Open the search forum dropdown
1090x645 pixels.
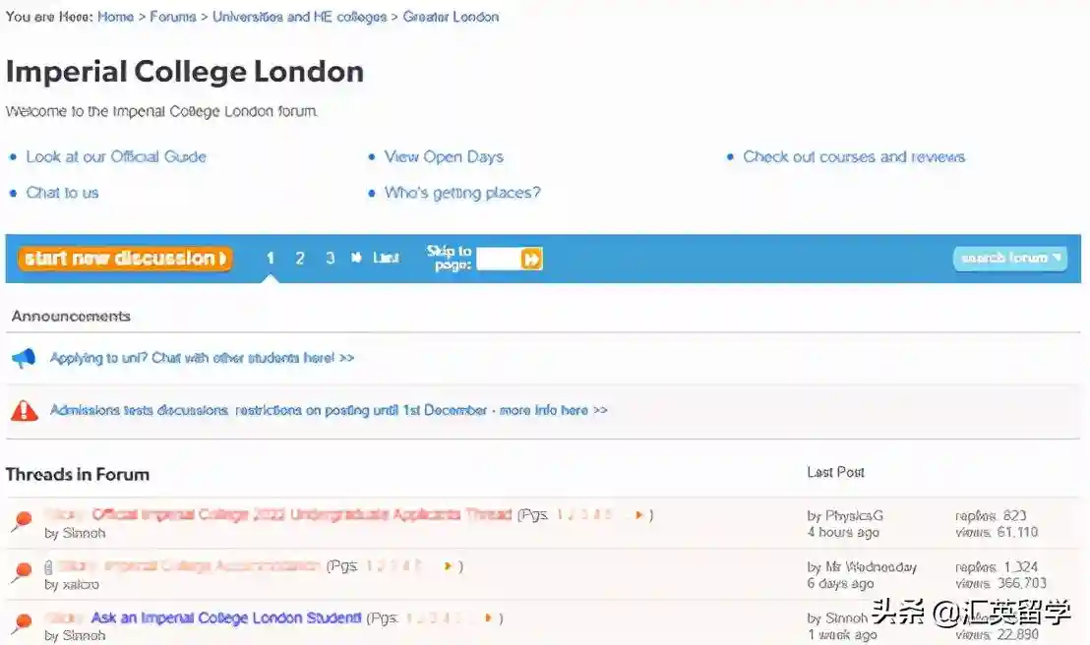click(x=1009, y=259)
